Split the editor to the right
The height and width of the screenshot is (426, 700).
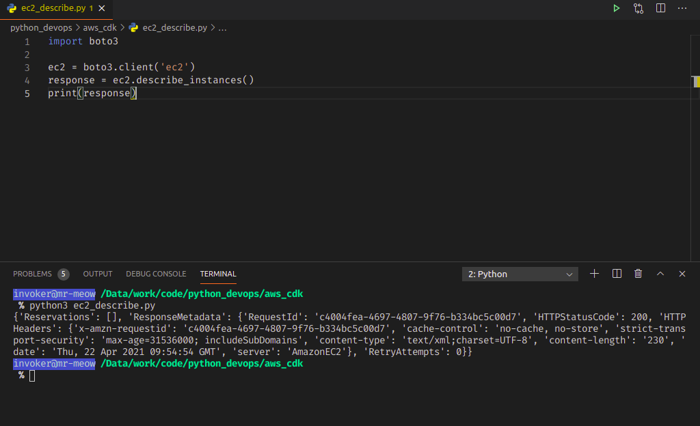(x=661, y=8)
